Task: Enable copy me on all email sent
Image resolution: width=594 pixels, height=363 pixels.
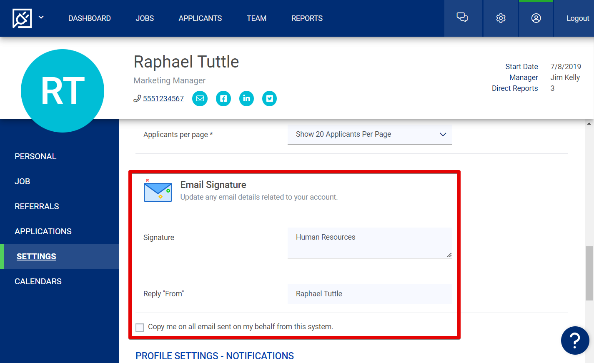Action: (140, 327)
